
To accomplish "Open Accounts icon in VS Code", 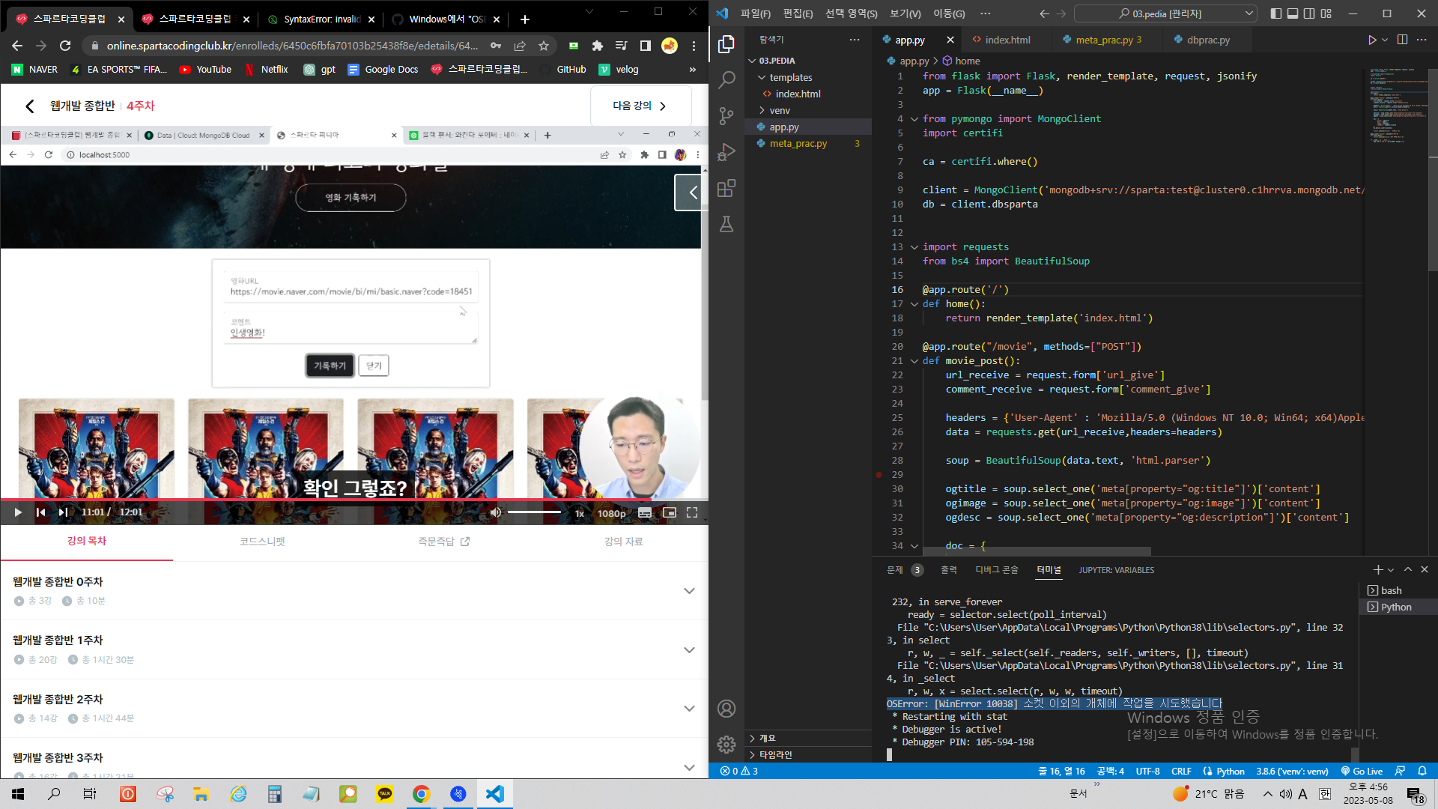I will 726,709.
